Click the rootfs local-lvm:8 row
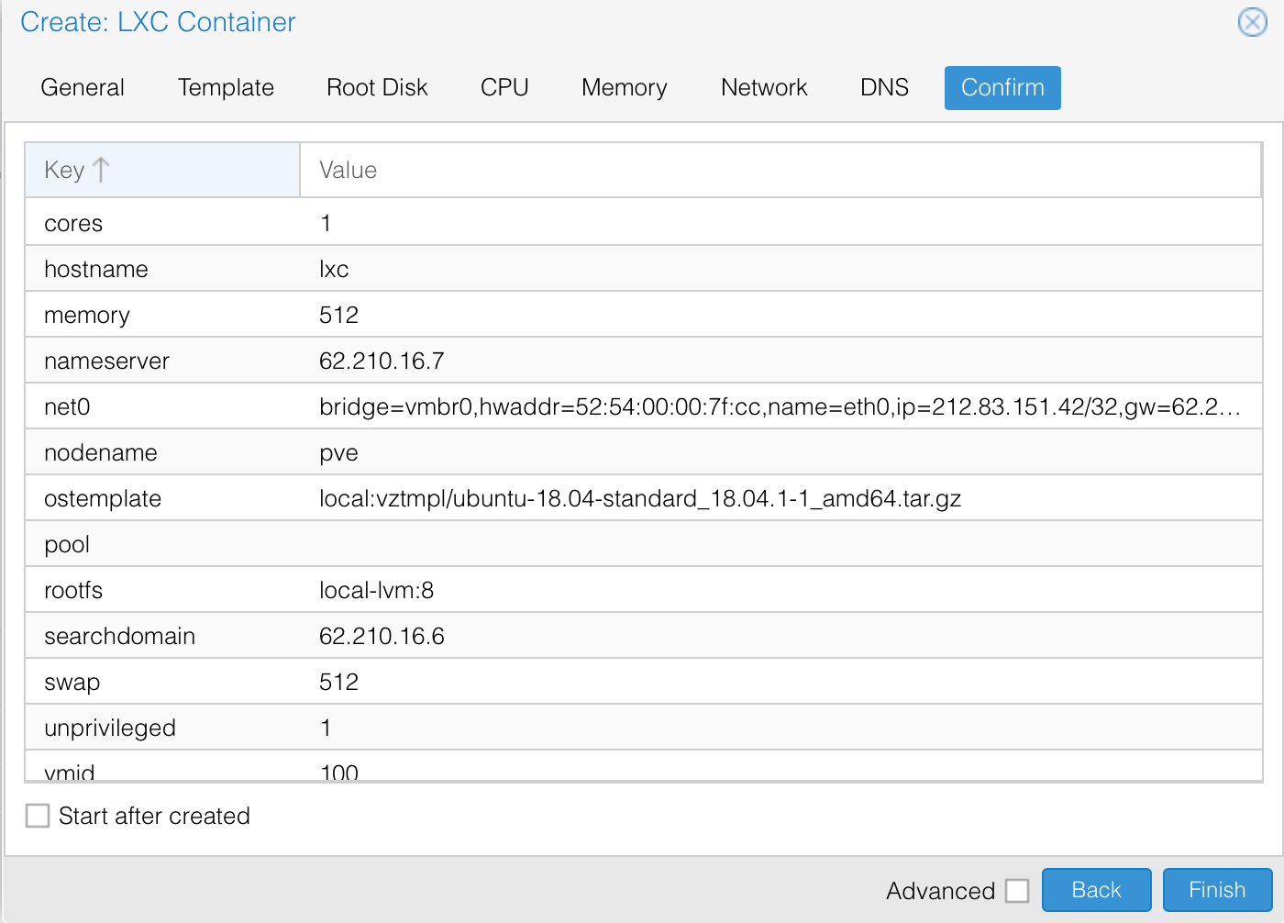The image size is (1284, 923). [642, 590]
